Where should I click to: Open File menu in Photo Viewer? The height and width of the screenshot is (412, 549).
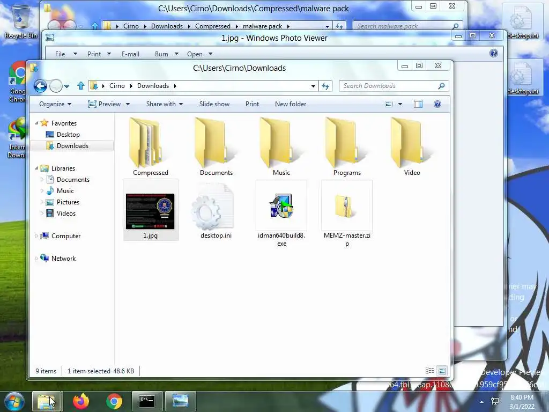(66, 54)
